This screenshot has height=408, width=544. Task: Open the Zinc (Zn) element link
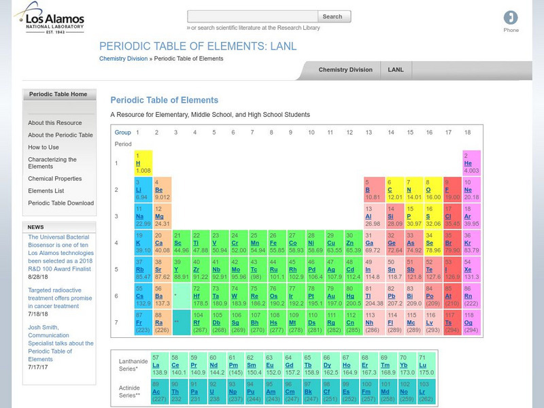(350, 243)
